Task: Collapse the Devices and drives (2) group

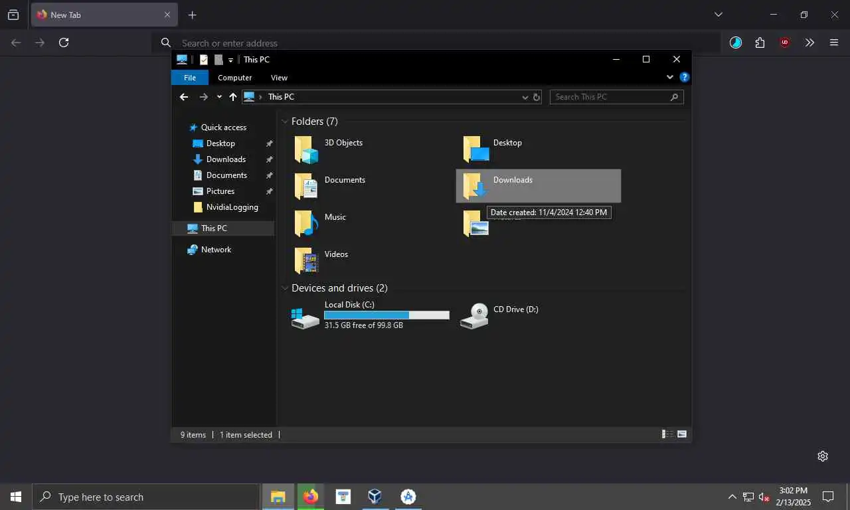Action: (285, 288)
